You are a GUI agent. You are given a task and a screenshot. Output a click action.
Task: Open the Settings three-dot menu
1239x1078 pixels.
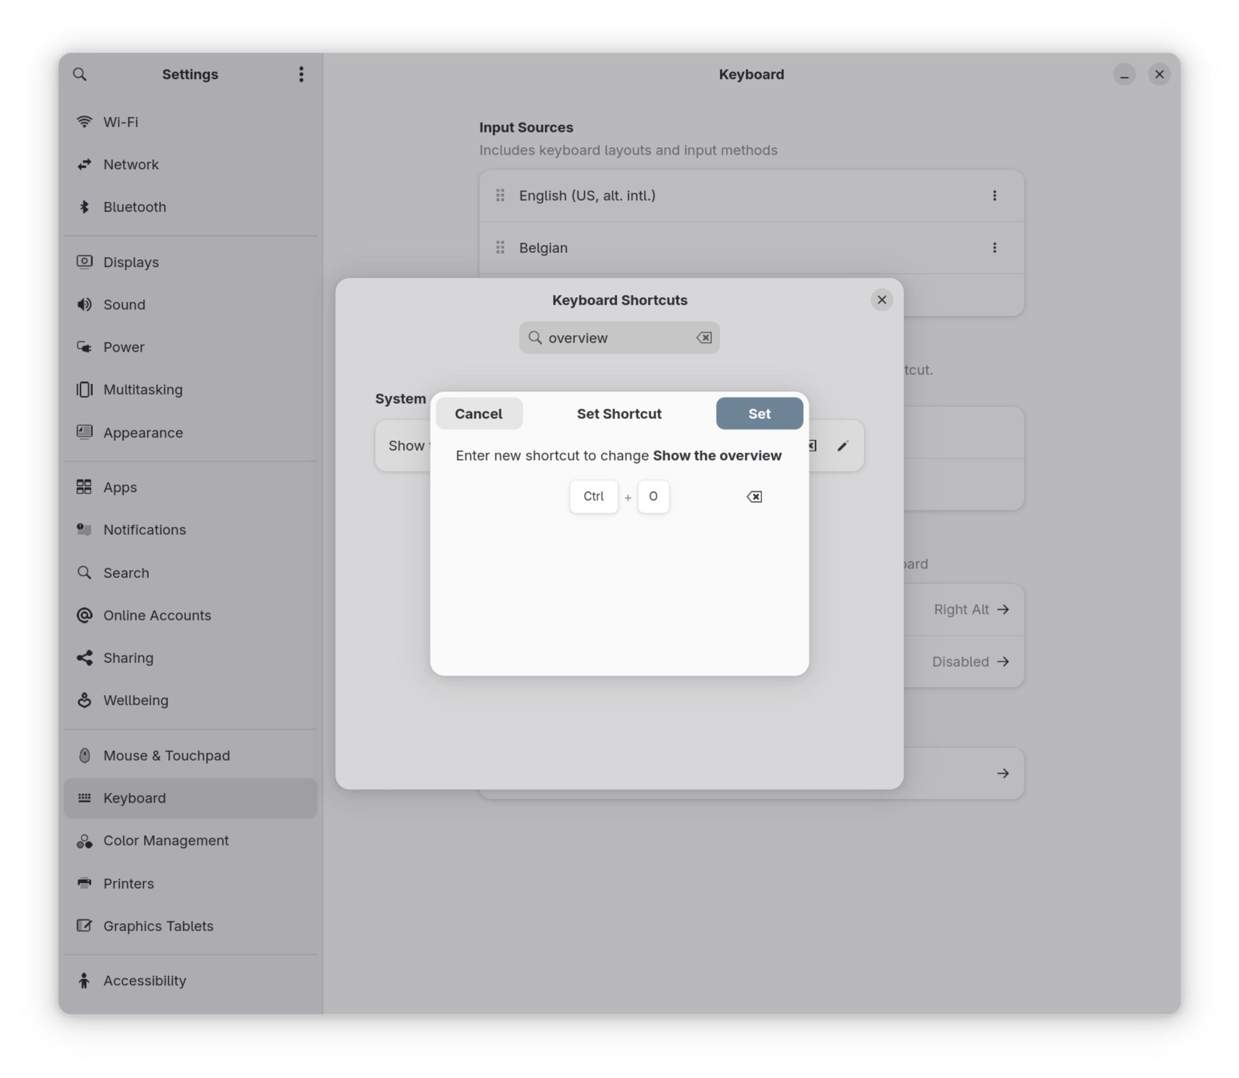click(x=301, y=74)
